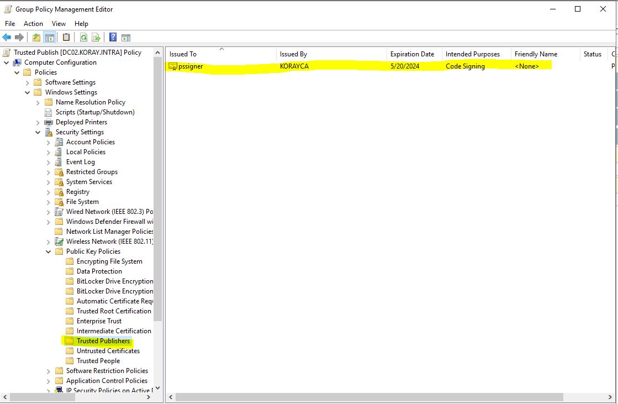Click the Local Policies icon

[x=59, y=152]
